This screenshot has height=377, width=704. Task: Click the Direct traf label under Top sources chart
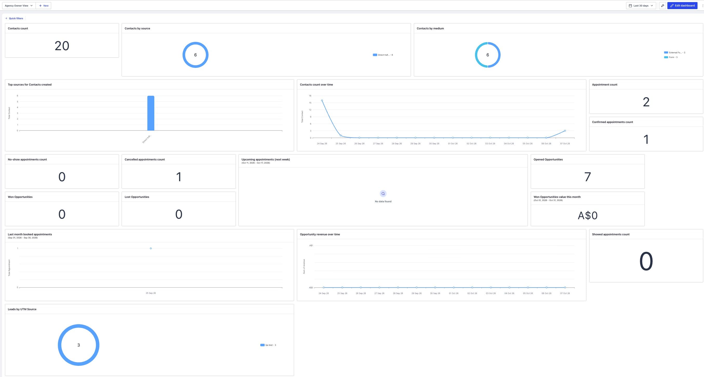(x=147, y=139)
